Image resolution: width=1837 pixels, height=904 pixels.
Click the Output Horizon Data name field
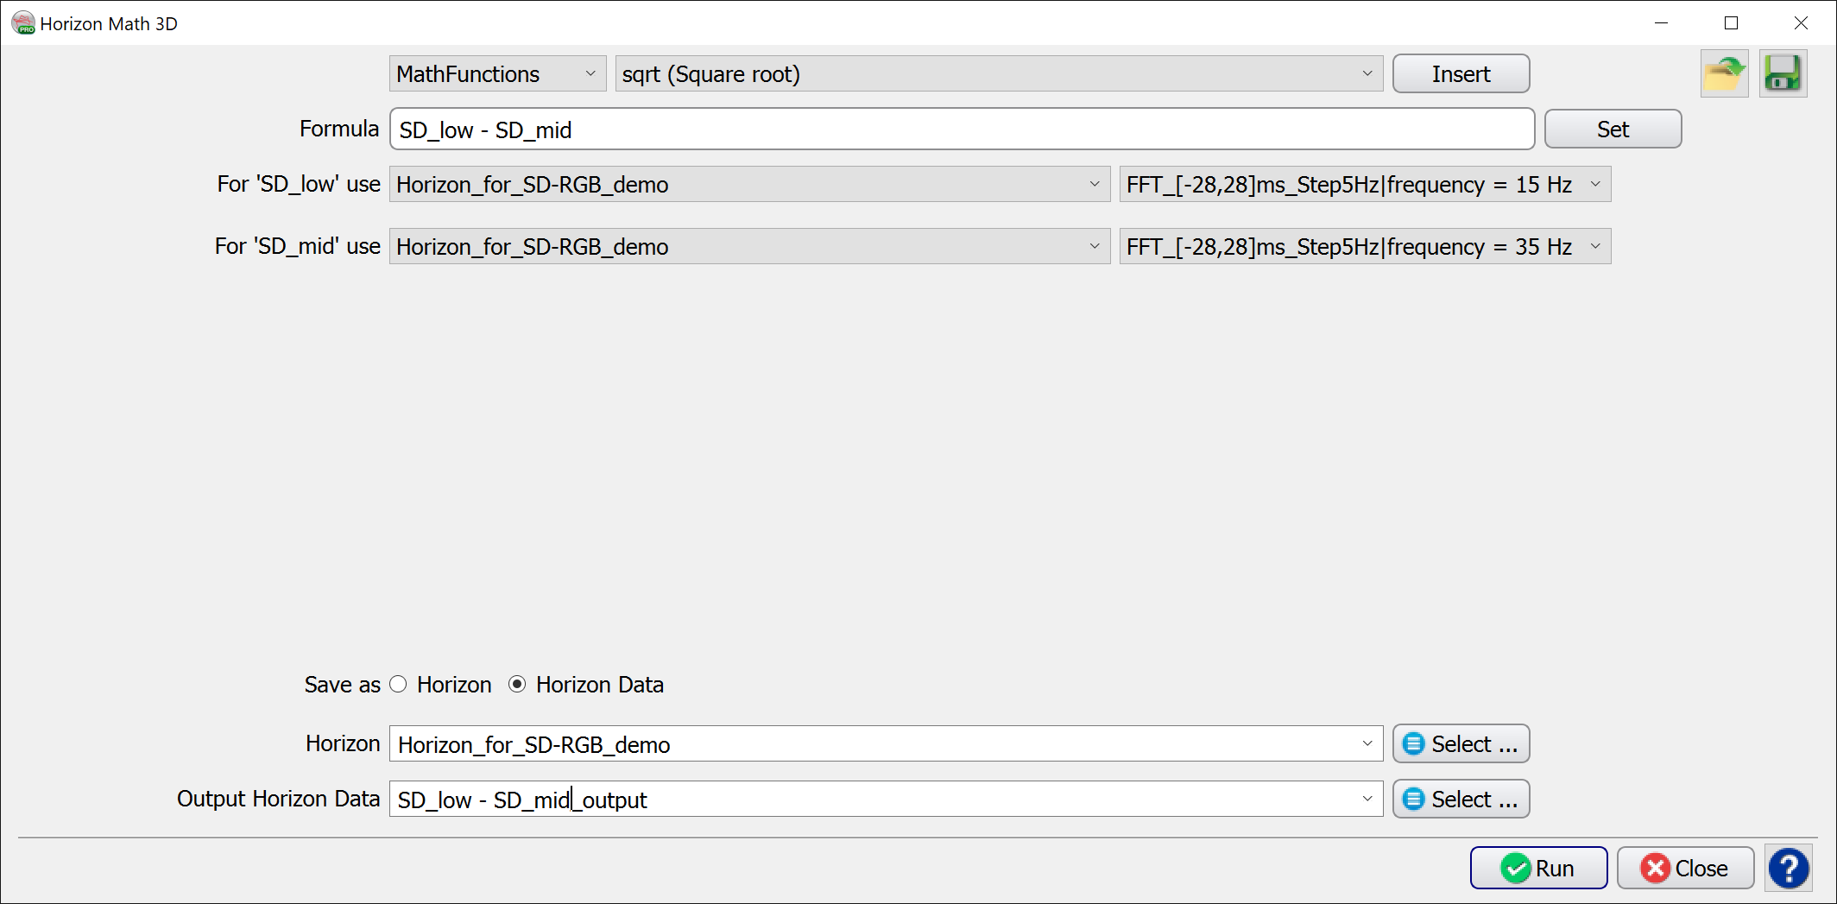pyautogui.click(x=872, y=800)
